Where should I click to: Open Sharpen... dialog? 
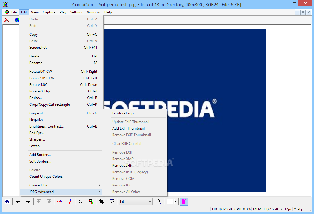point(61,139)
